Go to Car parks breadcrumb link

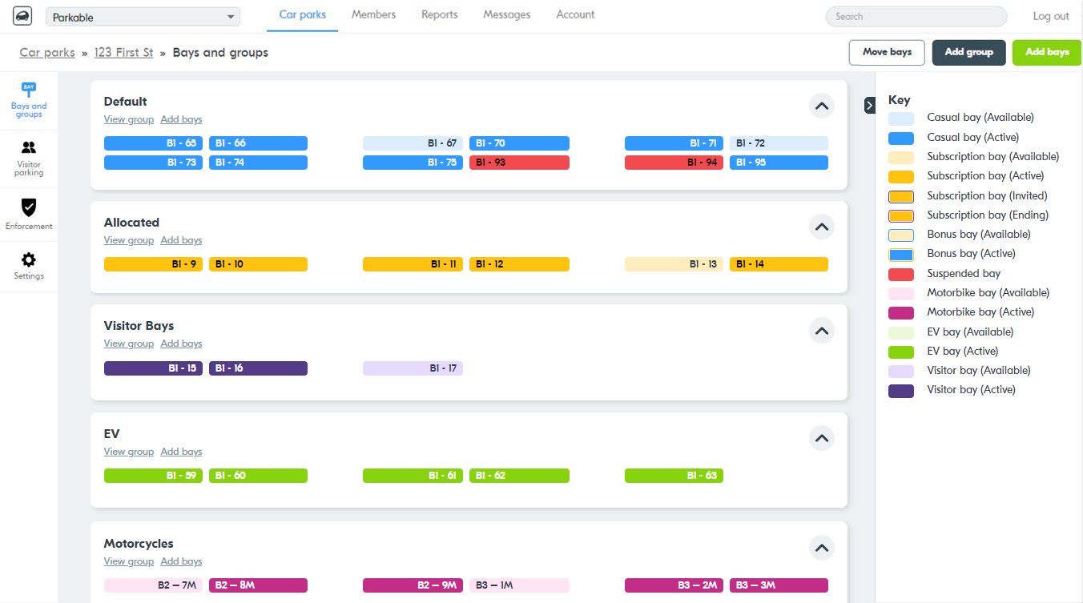47,53
